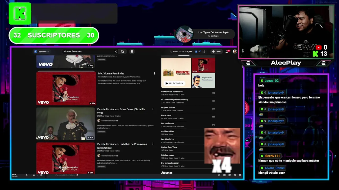This screenshot has height=190, width=339.
Task: Open the three-dot menu for Mix: Vicente Fernández
Action: tap(154, 73)
